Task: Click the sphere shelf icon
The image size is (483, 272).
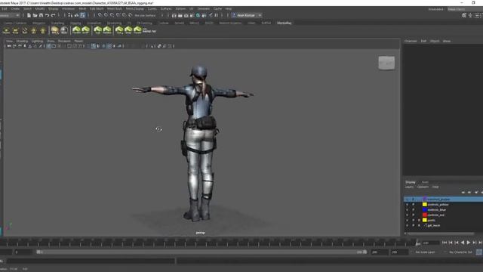Action: point(63,30)
